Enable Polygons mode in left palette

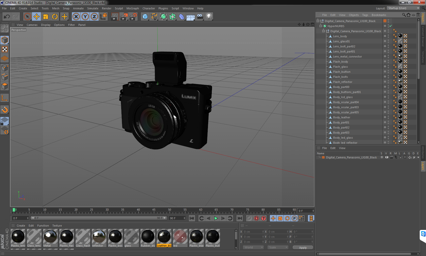[5, 86]
